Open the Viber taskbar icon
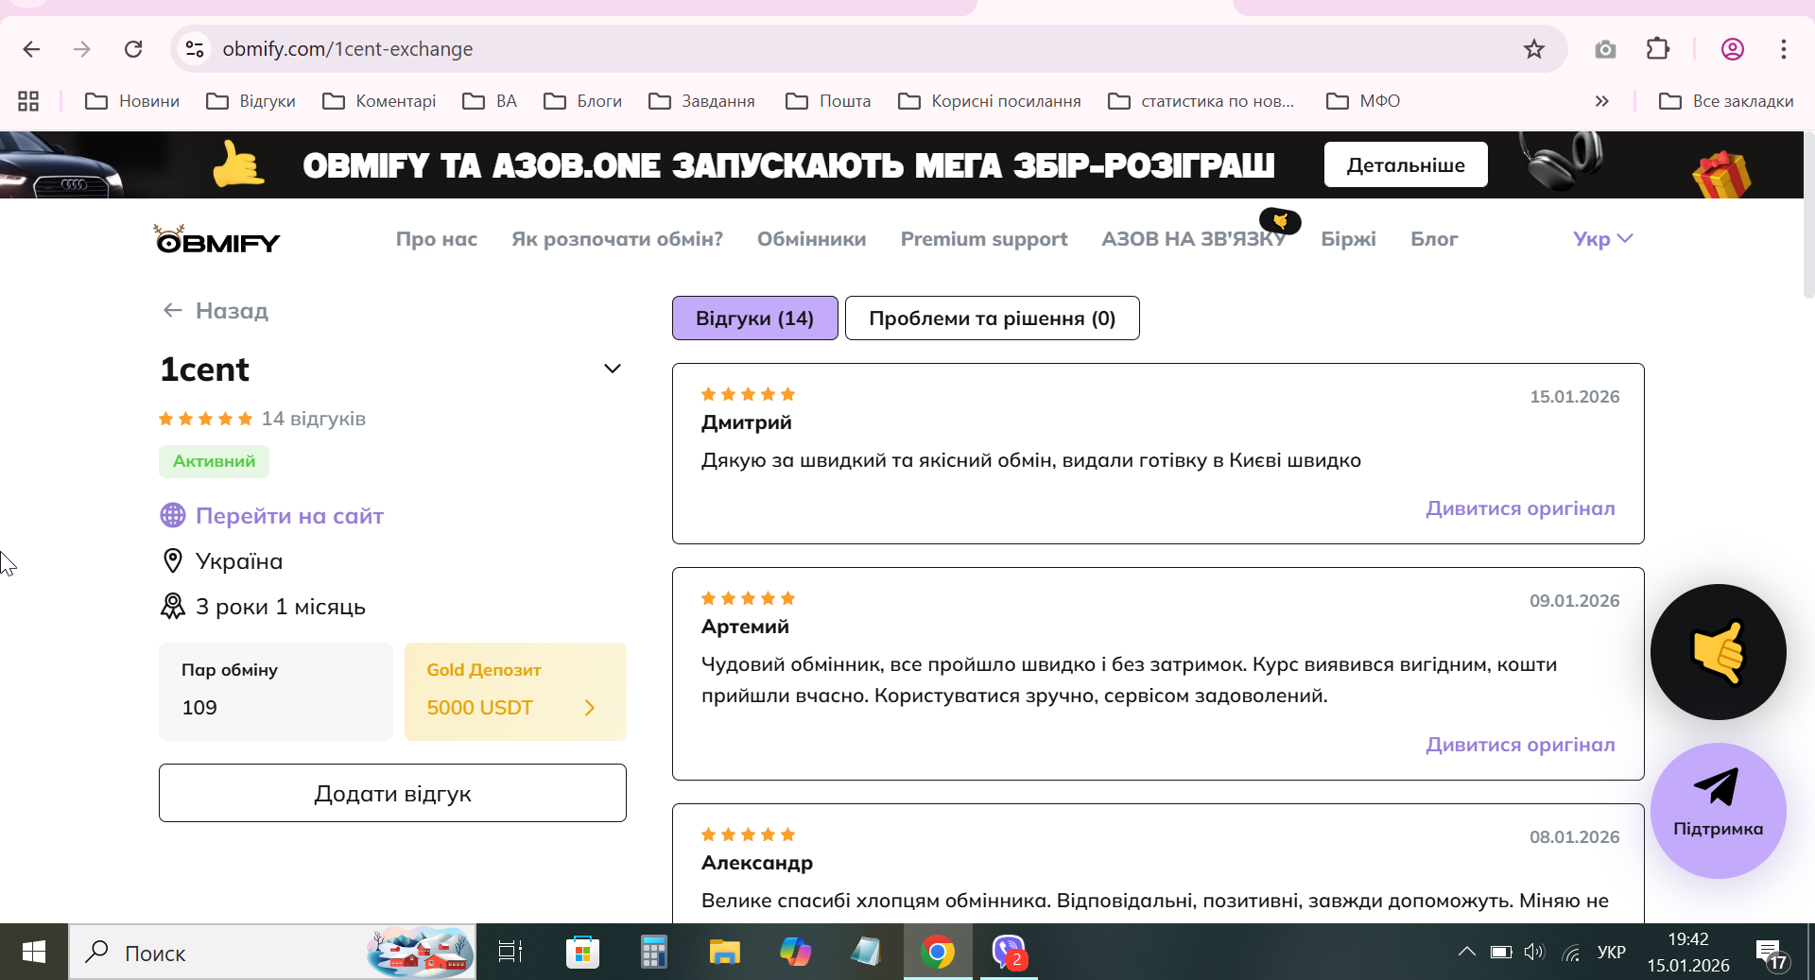This screenshot has width=1815, height=980. point(1009,953)
